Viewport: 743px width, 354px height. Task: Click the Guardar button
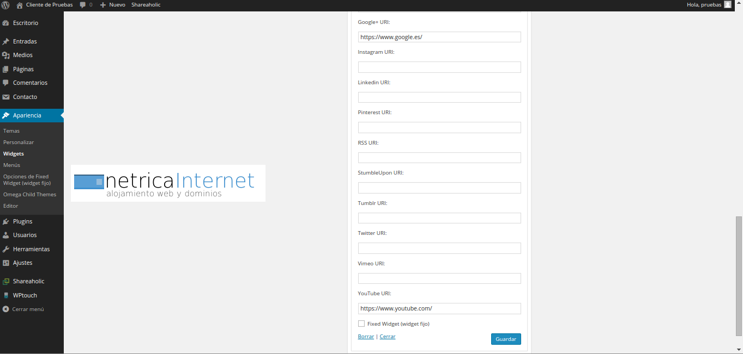(506, 339)
